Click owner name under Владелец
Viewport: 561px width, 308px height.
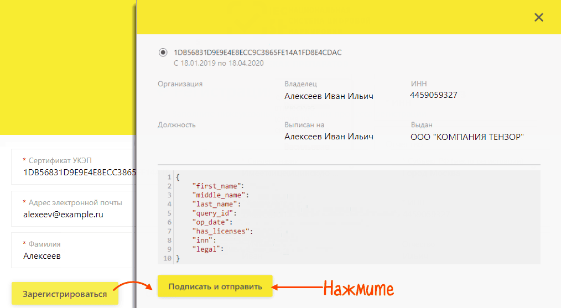tap(329, 96)
